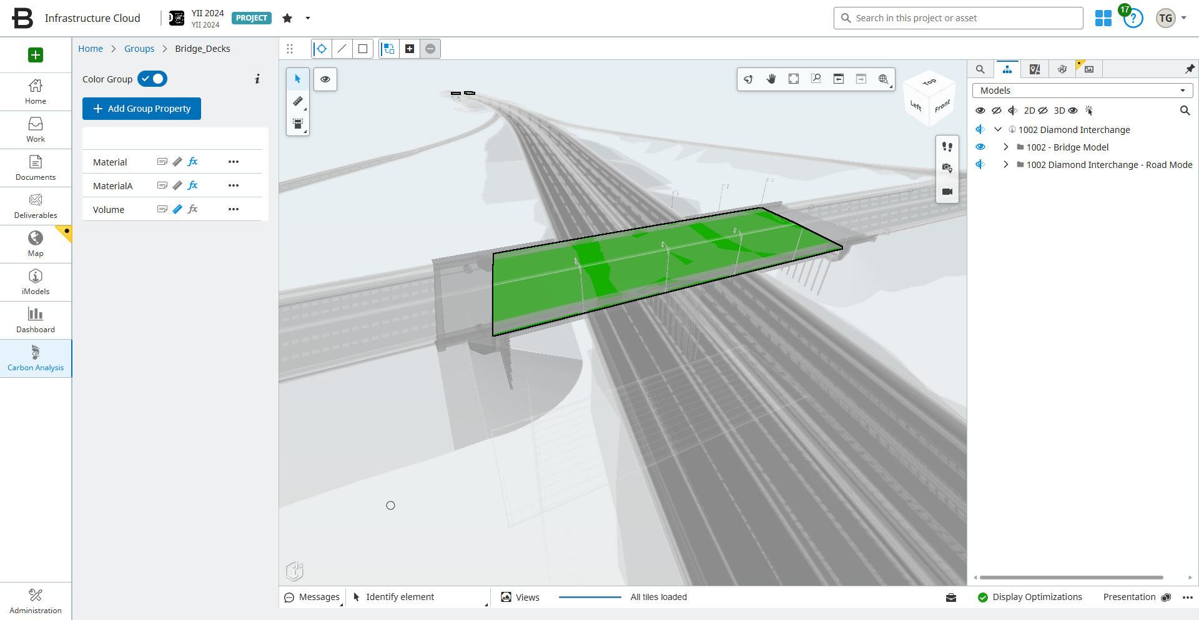Open Carbon Analysis in left sidebar
The height and width of the screenshot is (620, 1199).
tap(36, 359)
